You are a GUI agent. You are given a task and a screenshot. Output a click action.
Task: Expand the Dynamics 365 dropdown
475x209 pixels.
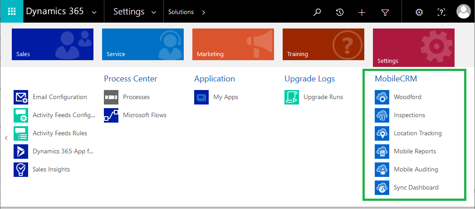coord(94,12)
